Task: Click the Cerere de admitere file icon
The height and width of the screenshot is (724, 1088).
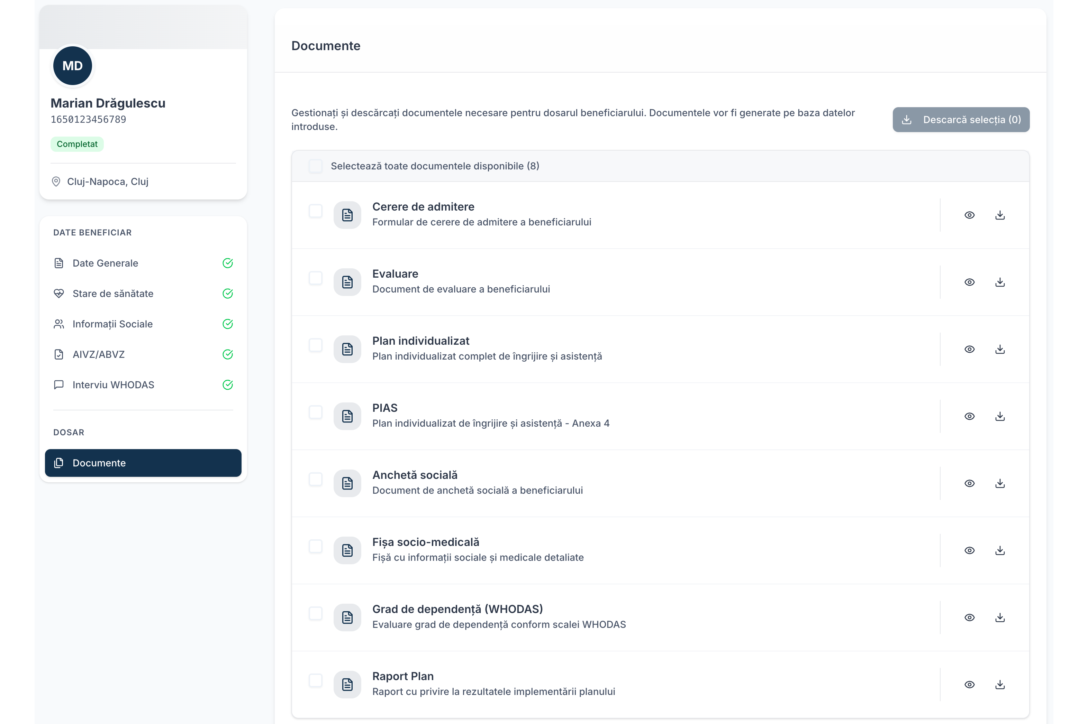Action: coord(347,215)
